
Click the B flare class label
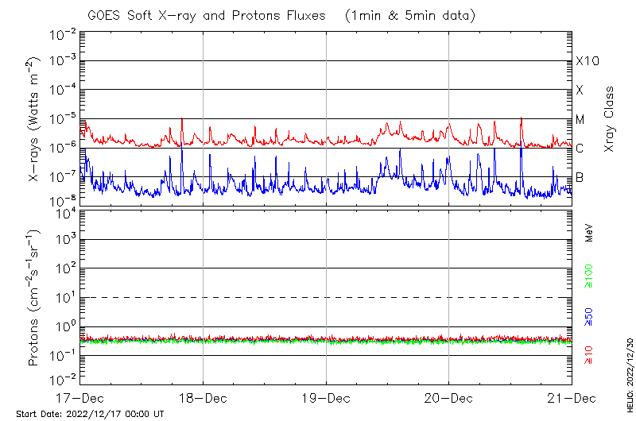[x=580, y=177]
